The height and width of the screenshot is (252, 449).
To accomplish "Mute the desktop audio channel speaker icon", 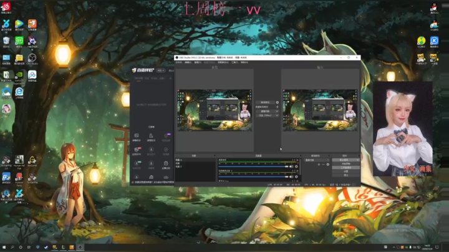I will [291, 167].
